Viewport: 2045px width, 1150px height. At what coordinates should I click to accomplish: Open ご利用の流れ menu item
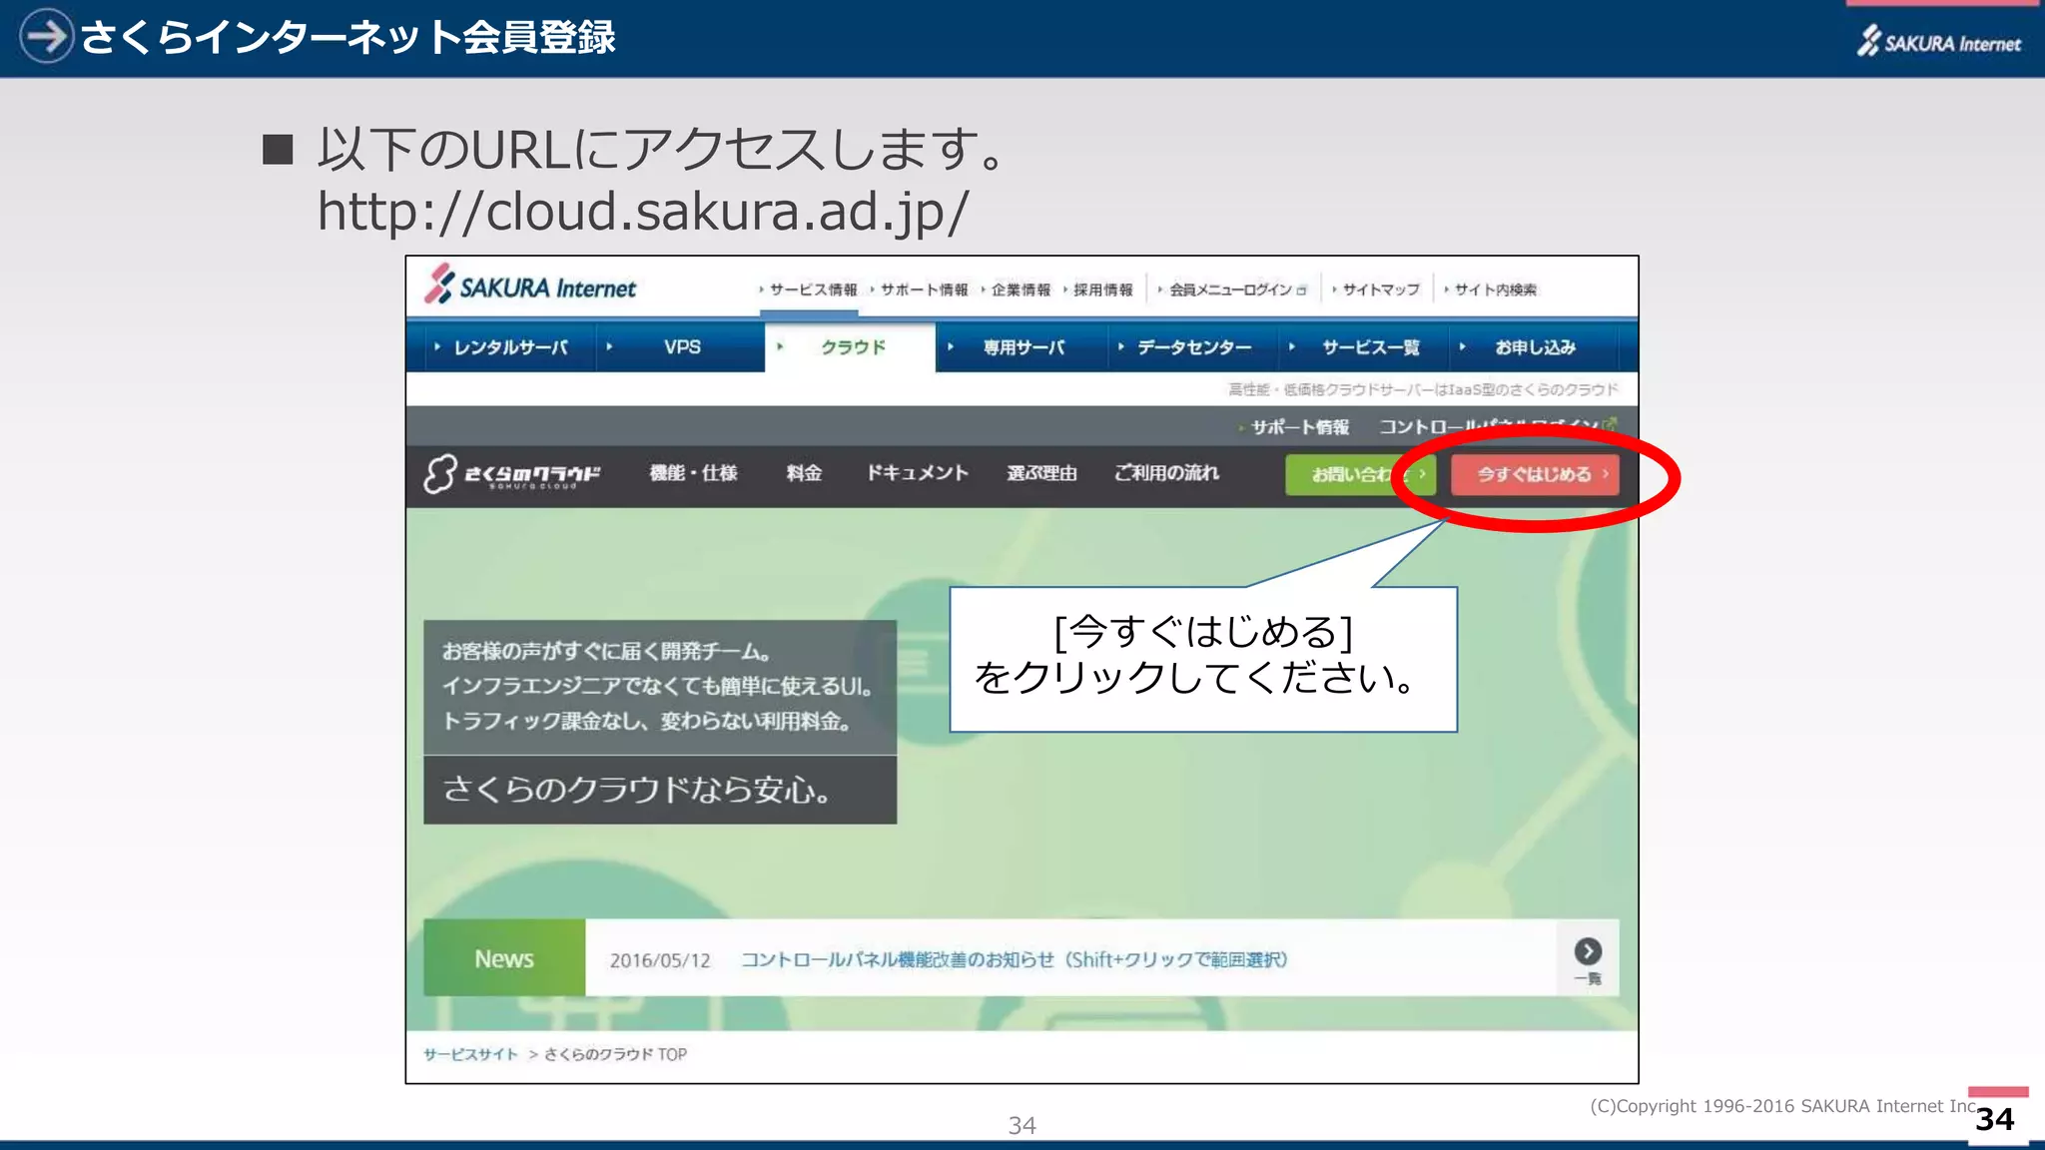(1166, 473)
